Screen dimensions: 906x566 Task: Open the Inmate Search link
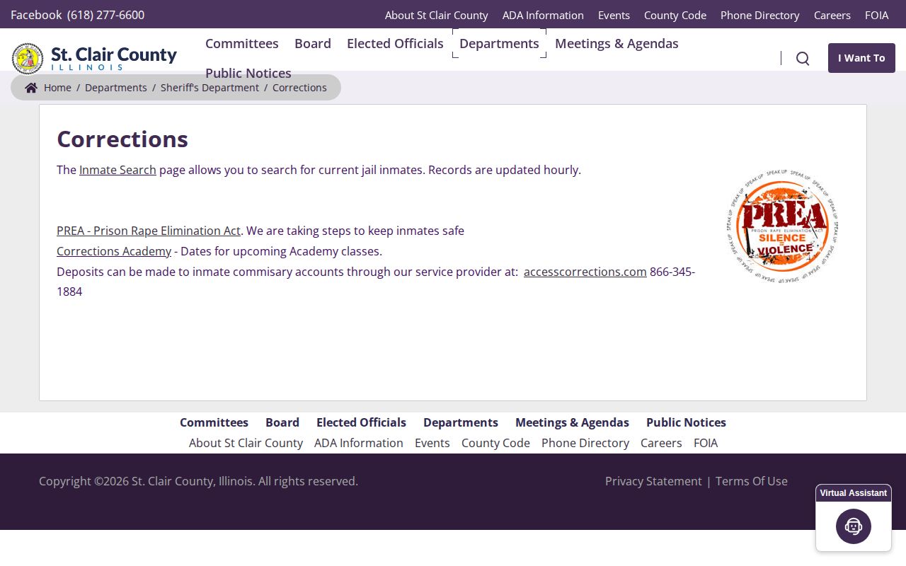click(x=117, y=170)
